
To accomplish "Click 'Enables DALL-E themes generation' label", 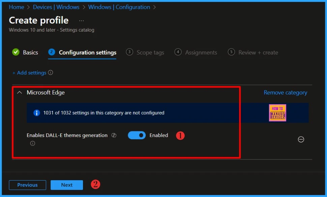I will [67, 135].
